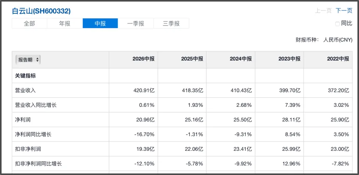The height and width of the screenshot is (175, 359).
Task: Click the 25.16亿 net profit value
Action: pyautogui.click(x=194, y=120)
